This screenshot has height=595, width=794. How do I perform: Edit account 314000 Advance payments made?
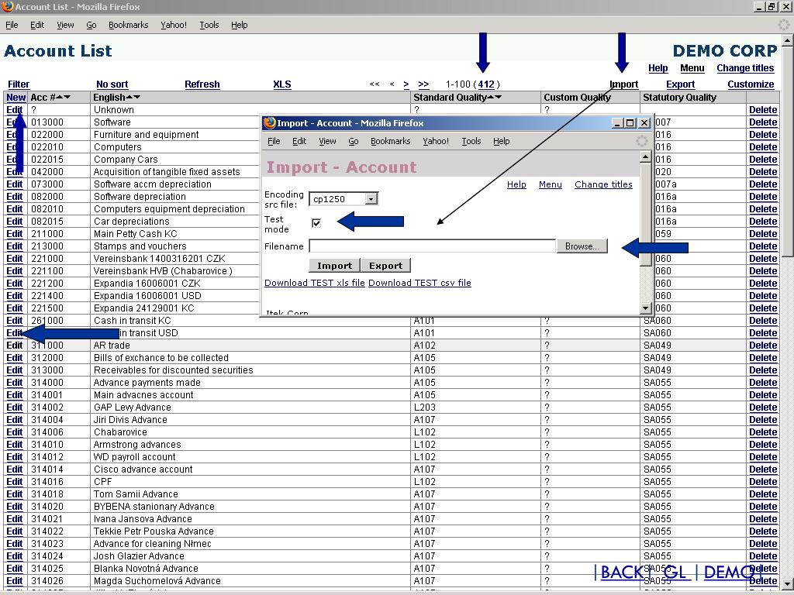(14, 383)
